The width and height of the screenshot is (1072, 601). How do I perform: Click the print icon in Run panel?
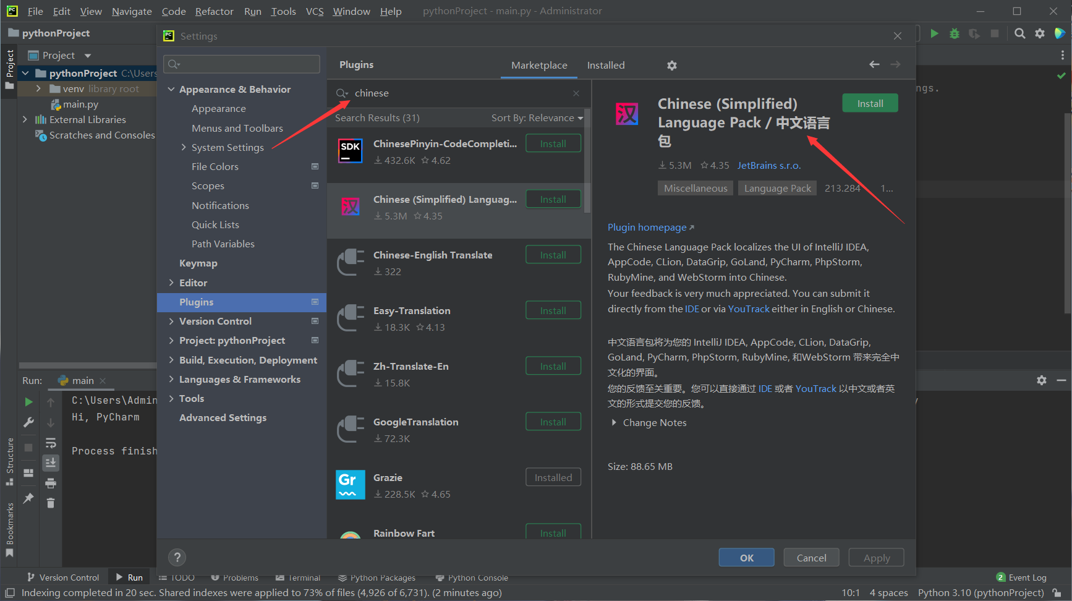[51, 483]
